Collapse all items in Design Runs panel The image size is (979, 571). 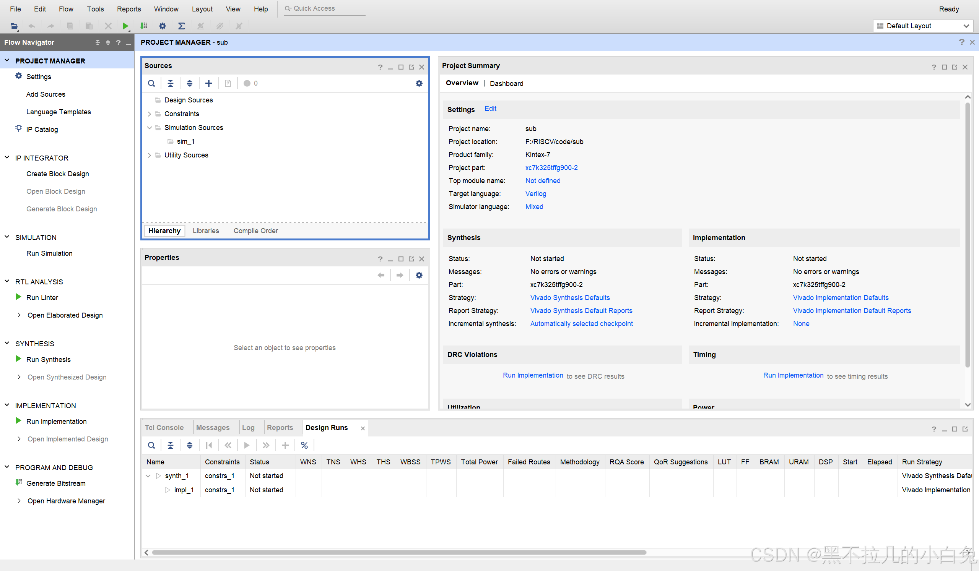click(x=171, y=445)
